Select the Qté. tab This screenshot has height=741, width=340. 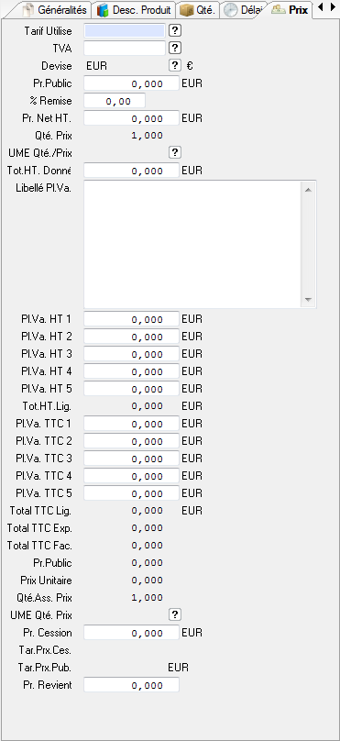198,9
